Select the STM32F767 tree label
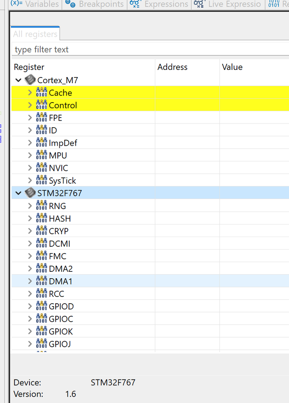Image resolution: width=289 pixels, height=403 pixels. pos(60,193)
